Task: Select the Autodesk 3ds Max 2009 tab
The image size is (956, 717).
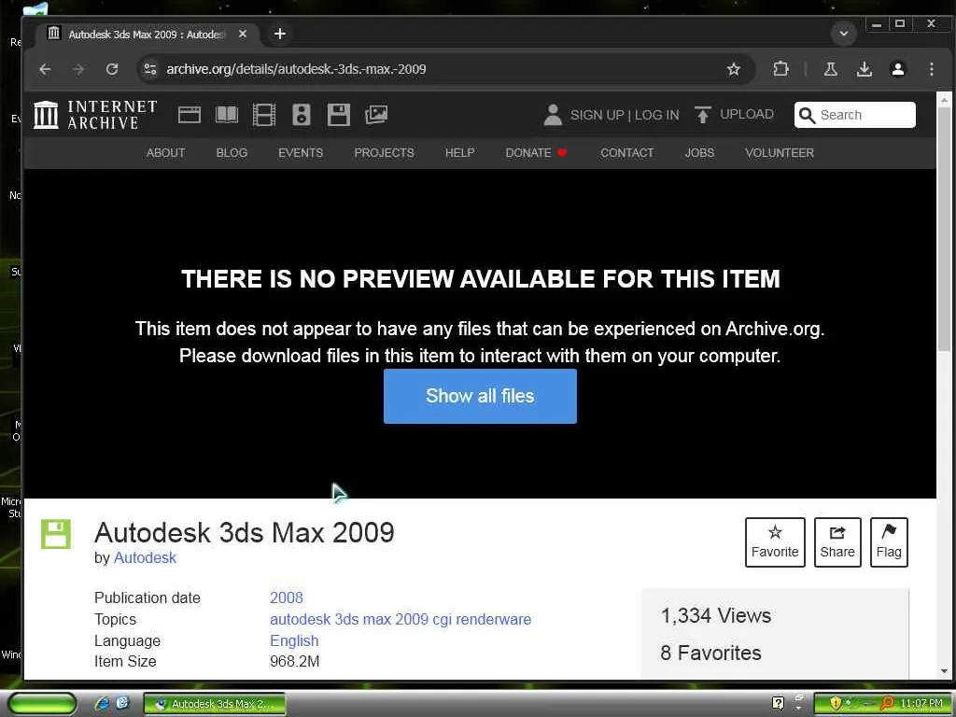Action: [x=148, y=35]
